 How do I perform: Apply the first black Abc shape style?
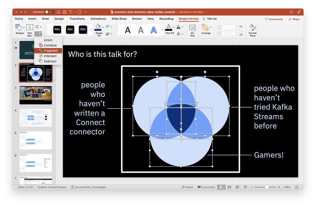pos(57,29)
